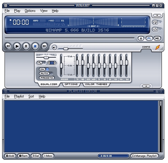Skip to the previous track
Viewport: 168px width, 163px height.
coord(8,46)
